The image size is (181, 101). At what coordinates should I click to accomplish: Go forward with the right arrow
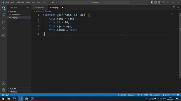click(x=57, y=3)
